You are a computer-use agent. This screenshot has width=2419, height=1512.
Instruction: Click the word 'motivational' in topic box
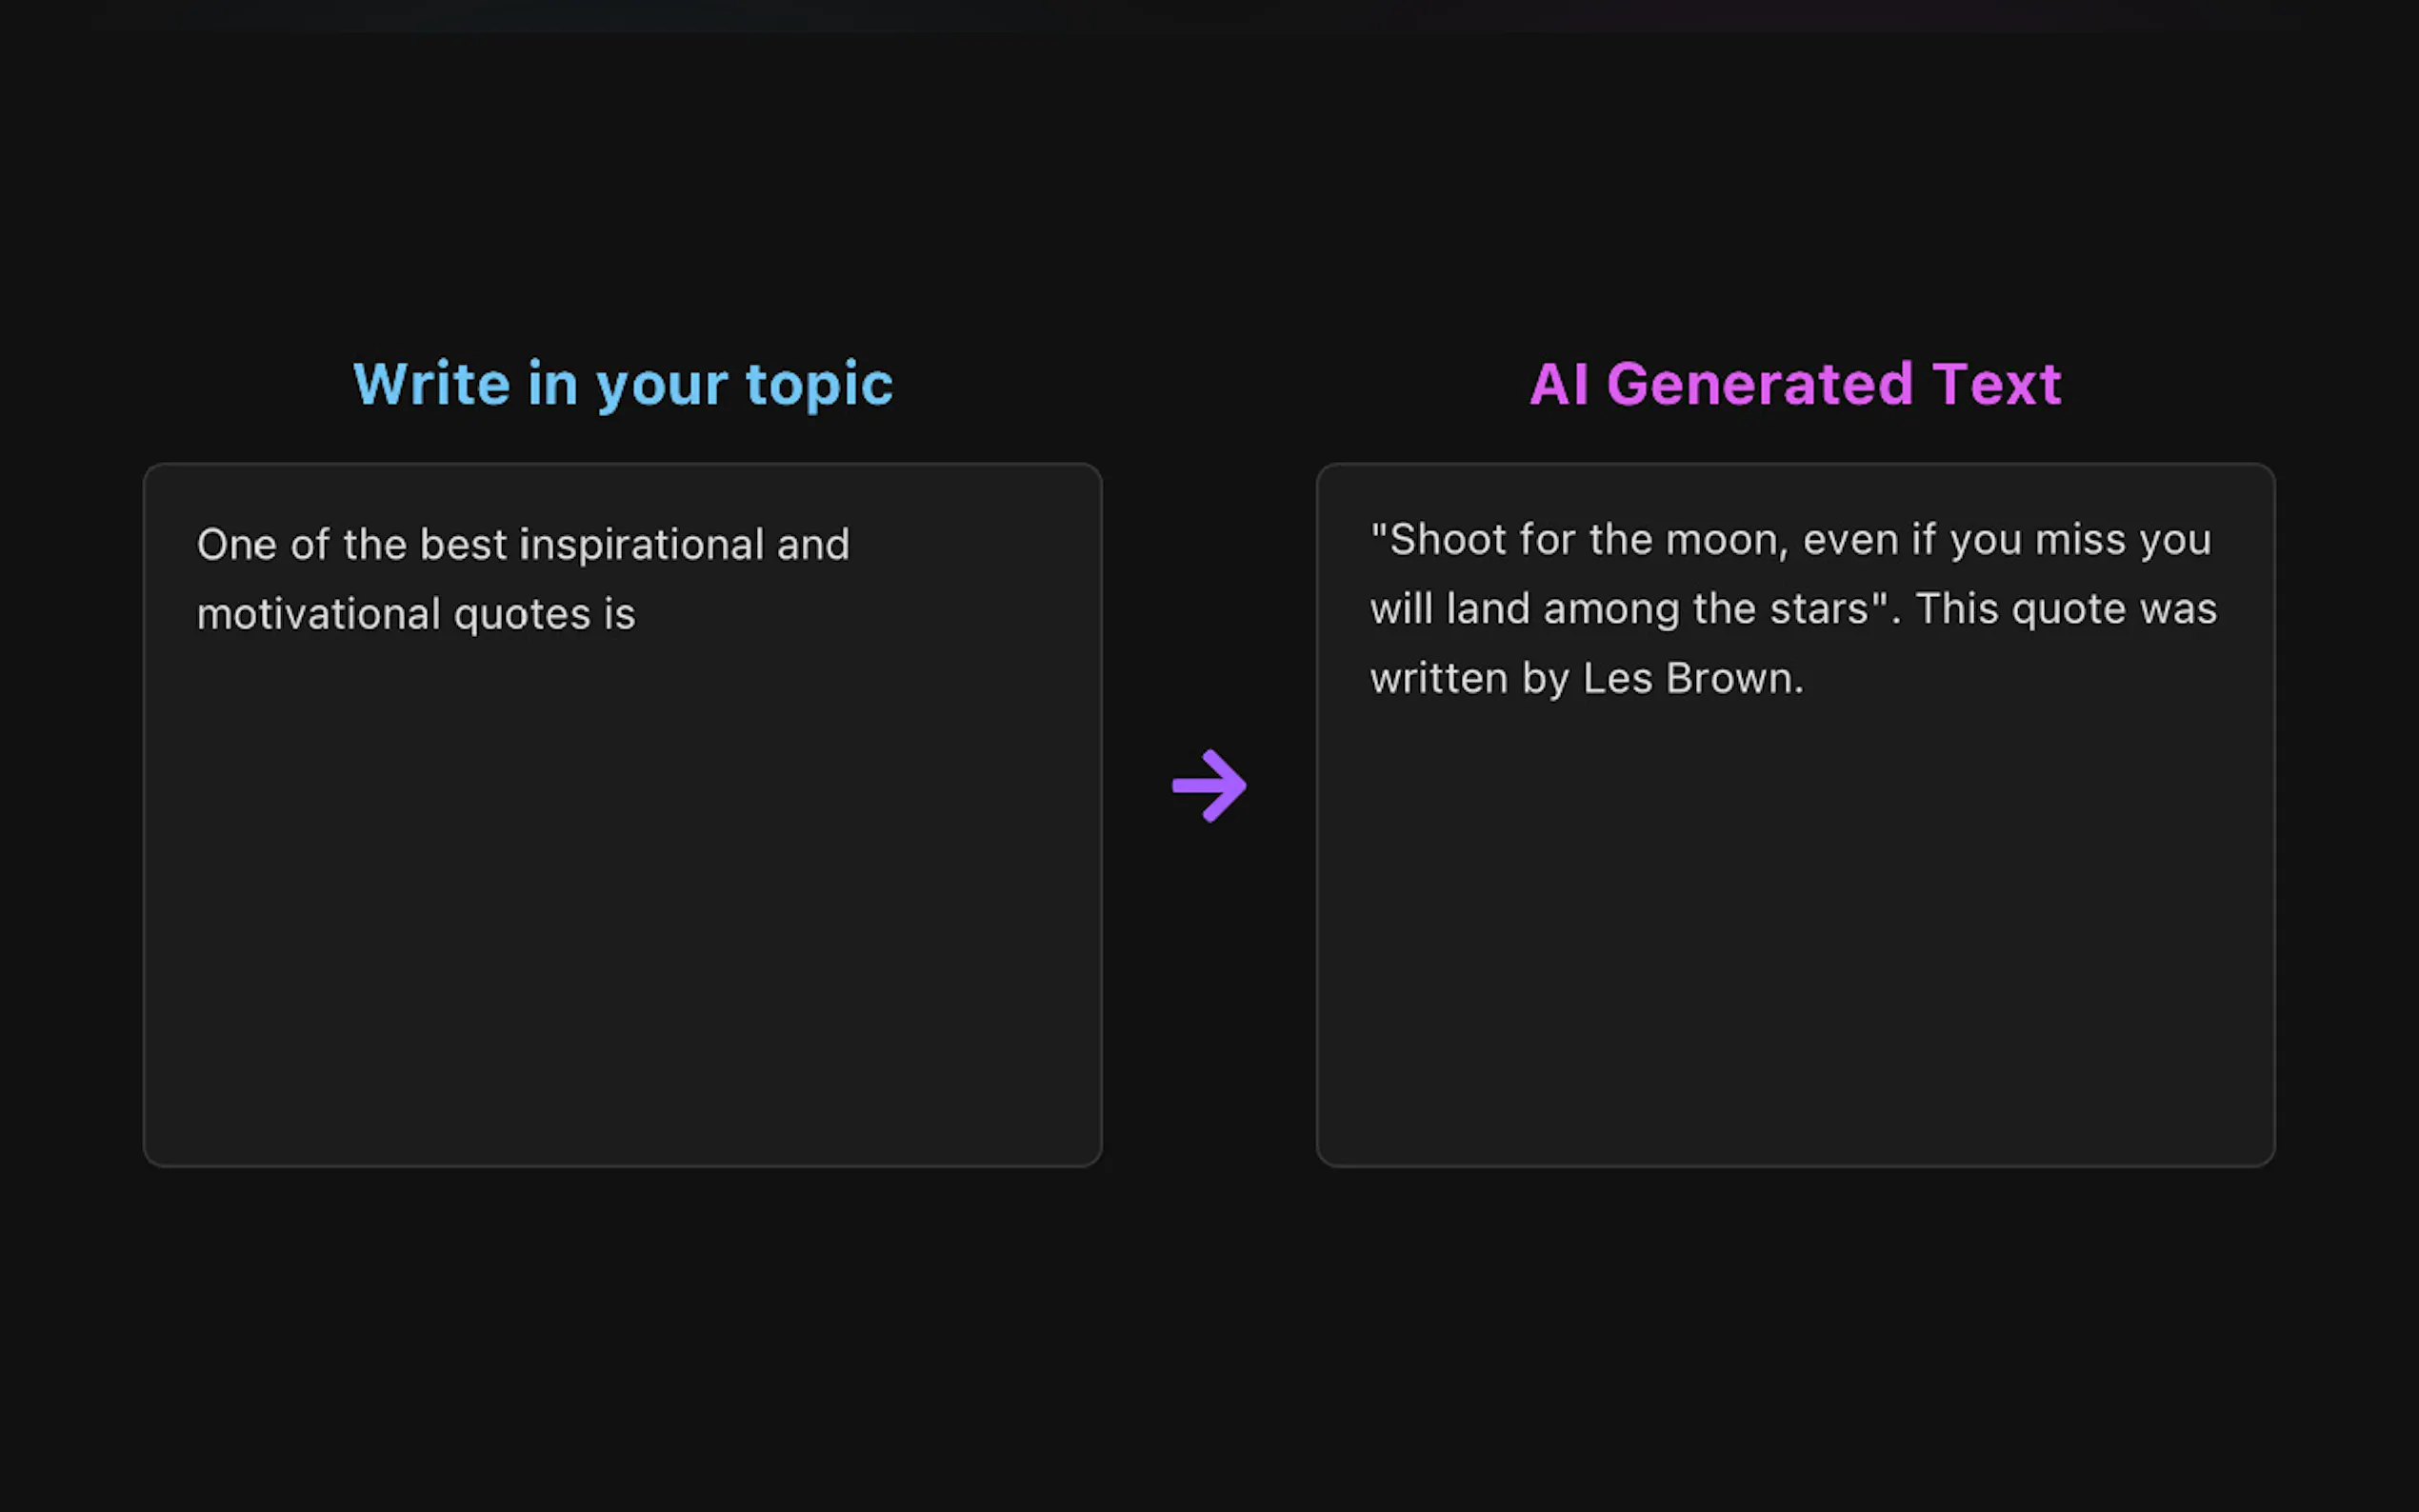point(318,615)
